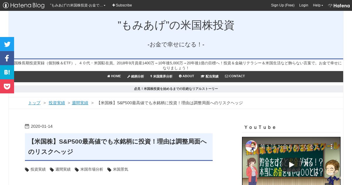The image size is (352, 185).
Task: Save the article to Pocket
Action: tap(7, 86)
